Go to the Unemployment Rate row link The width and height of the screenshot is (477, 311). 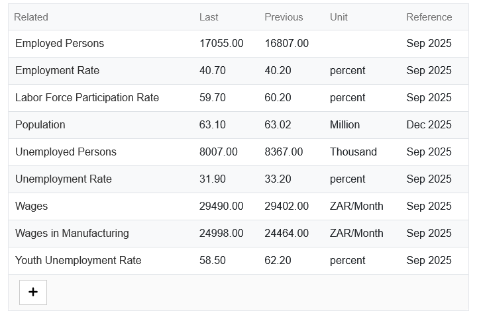click(x=64, y=179)
